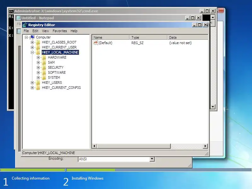The width and height of the screenshot is (252, 189).
Task: Click the HARDWARE folder icon
Action: [44, 57]
